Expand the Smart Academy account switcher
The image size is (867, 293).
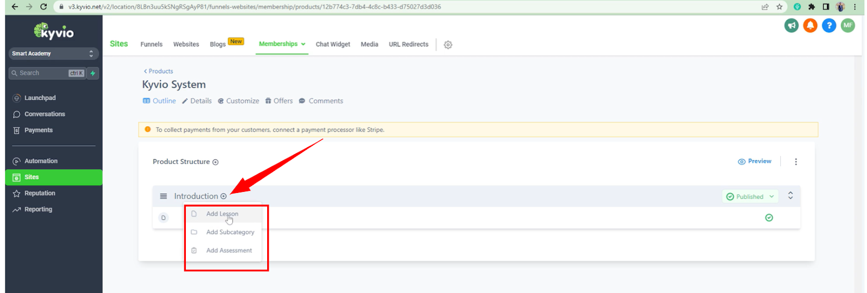(x=53, y=54)
